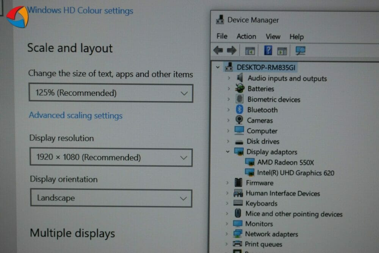Click the Back arrow in Device Manager toolbar
Screen dimensions: 379x253
click(218, 50)
